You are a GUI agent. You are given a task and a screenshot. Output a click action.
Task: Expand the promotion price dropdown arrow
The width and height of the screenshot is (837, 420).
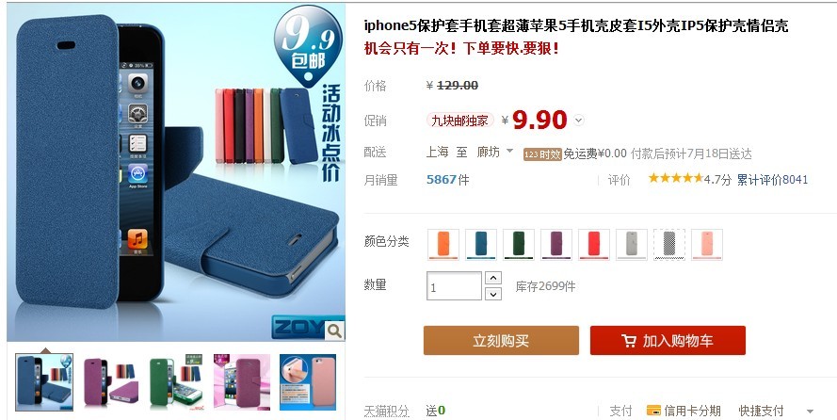click(x=579, y=121)
